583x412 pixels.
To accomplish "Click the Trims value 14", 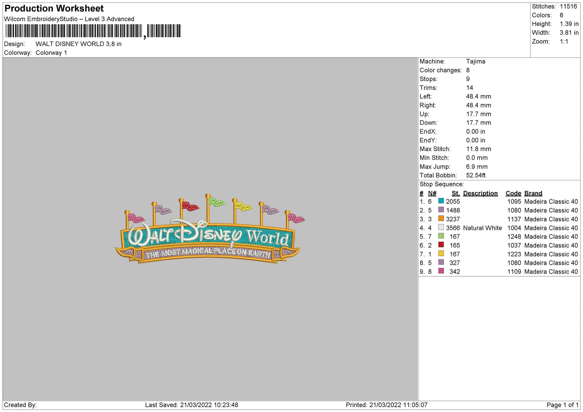I will (x=470, y=88).
